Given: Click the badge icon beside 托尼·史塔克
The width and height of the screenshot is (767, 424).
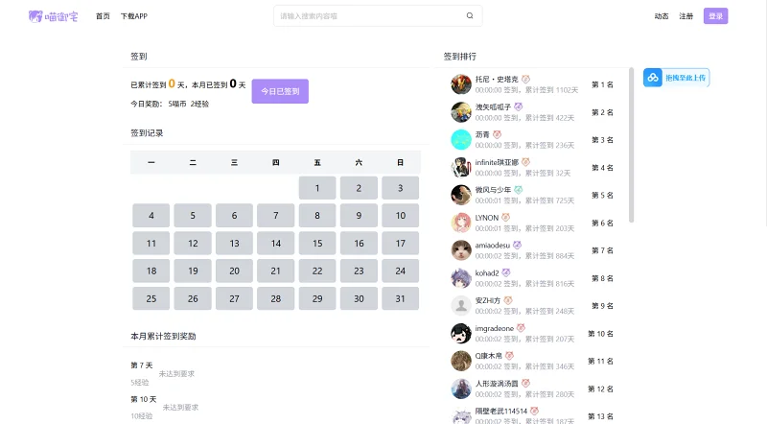Looking at the screenshot, I should (525, 79).
